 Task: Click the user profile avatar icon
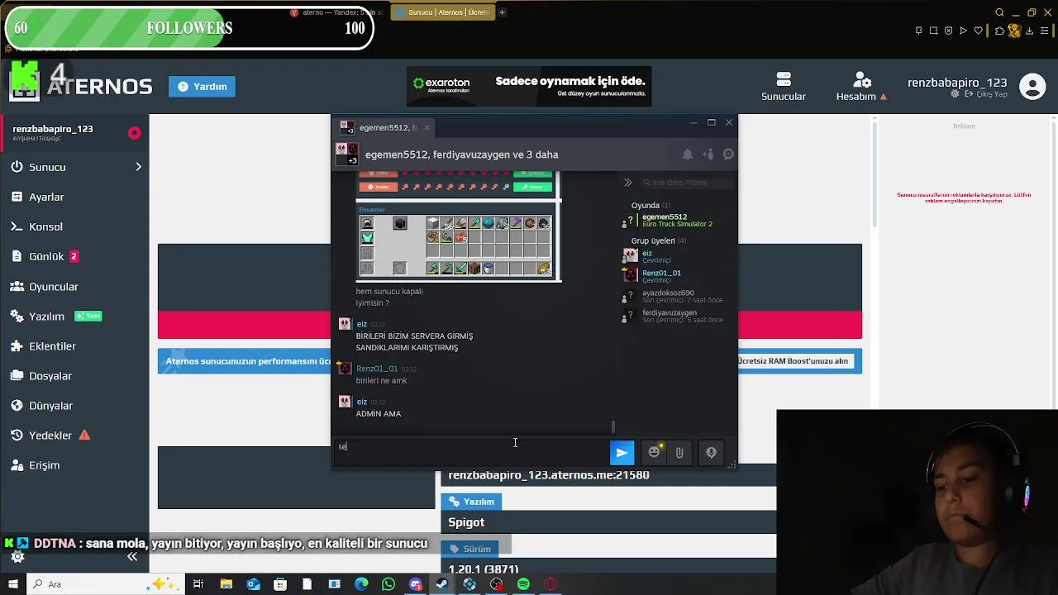click(x=1032, y=86)
